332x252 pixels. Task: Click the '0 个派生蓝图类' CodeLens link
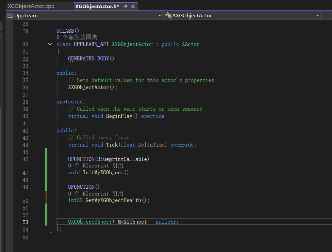tap(77, 37)
